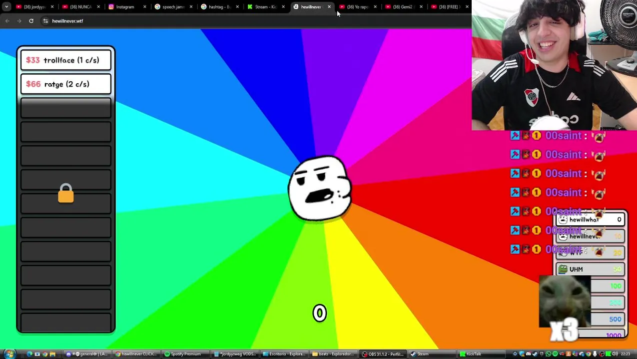Image resolution: width=637 pixels, height=359 pixels.
Task: Go forward in browser history
Action: pyautogui.click(x=19, y=21)
